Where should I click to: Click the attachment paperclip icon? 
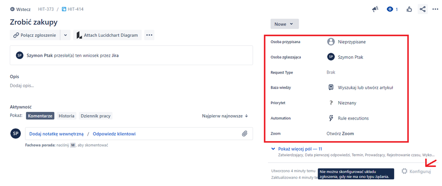pyautogui.click(x=245, y=134)
